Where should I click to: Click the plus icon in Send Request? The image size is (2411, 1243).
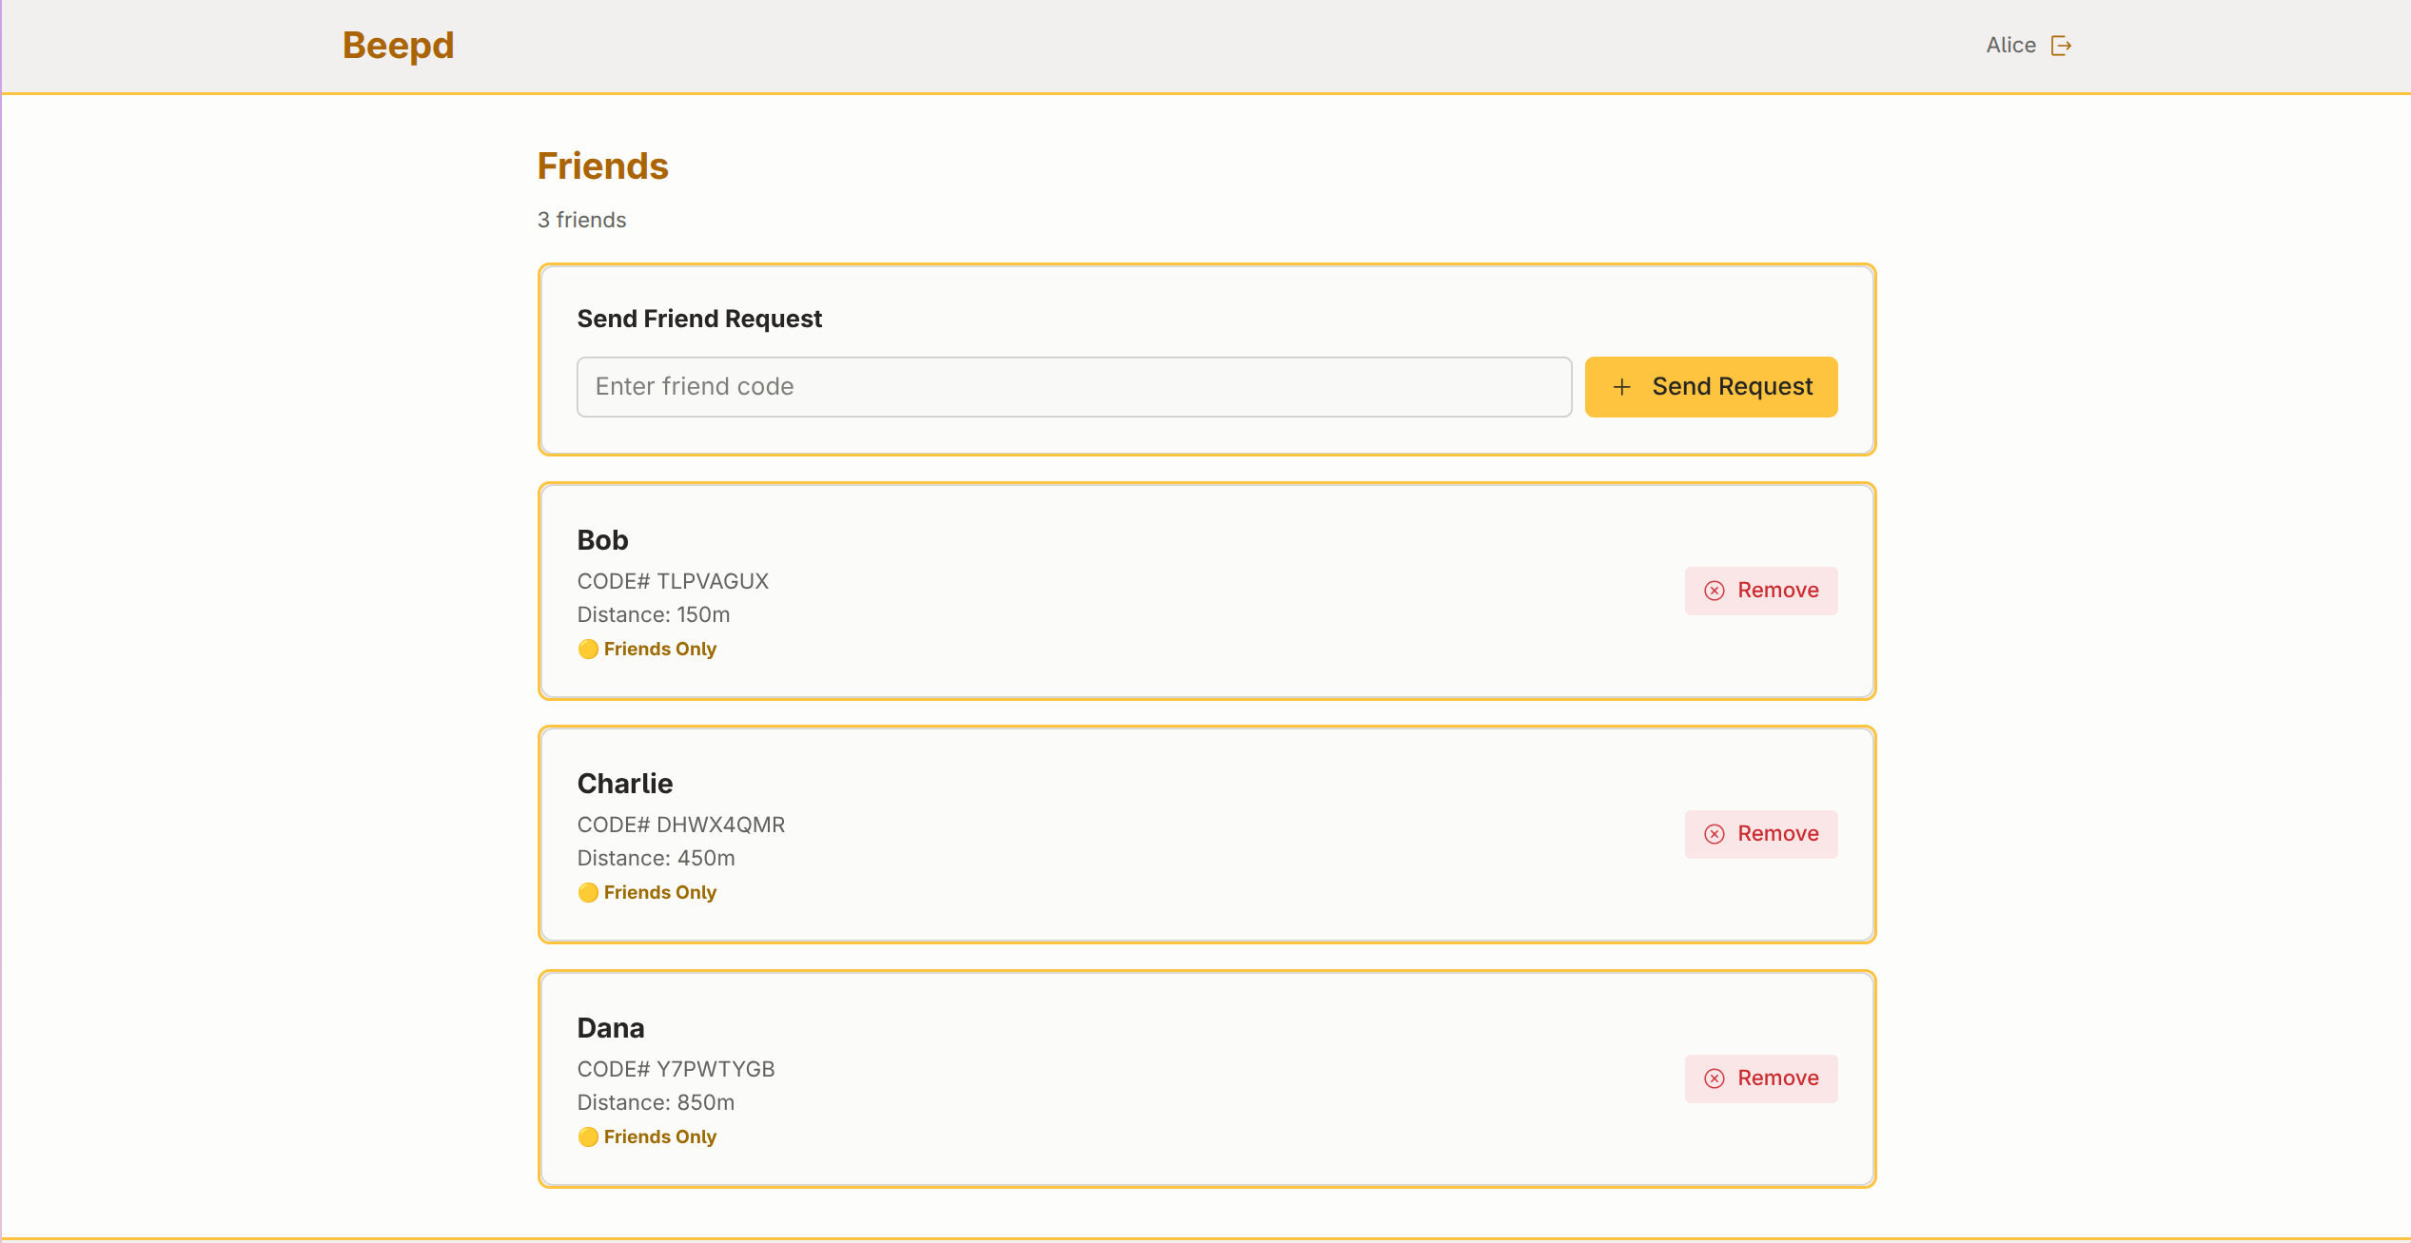click(x=1622, y=387)
